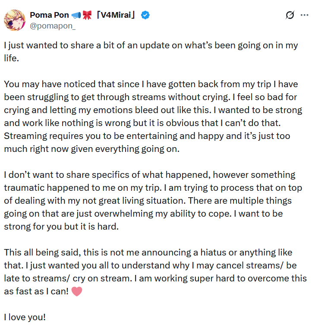315x325 pixels.
Task: Click the megaphone emoji in display name
Action: pos(76,15)
